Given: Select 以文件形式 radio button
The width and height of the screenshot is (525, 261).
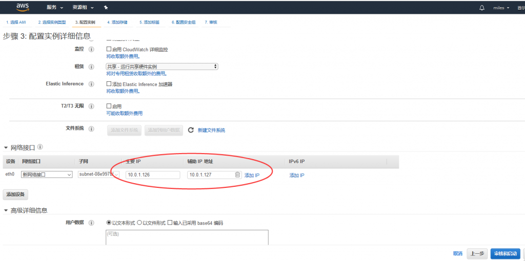Looking at the screenshot, I should [139, 223].
